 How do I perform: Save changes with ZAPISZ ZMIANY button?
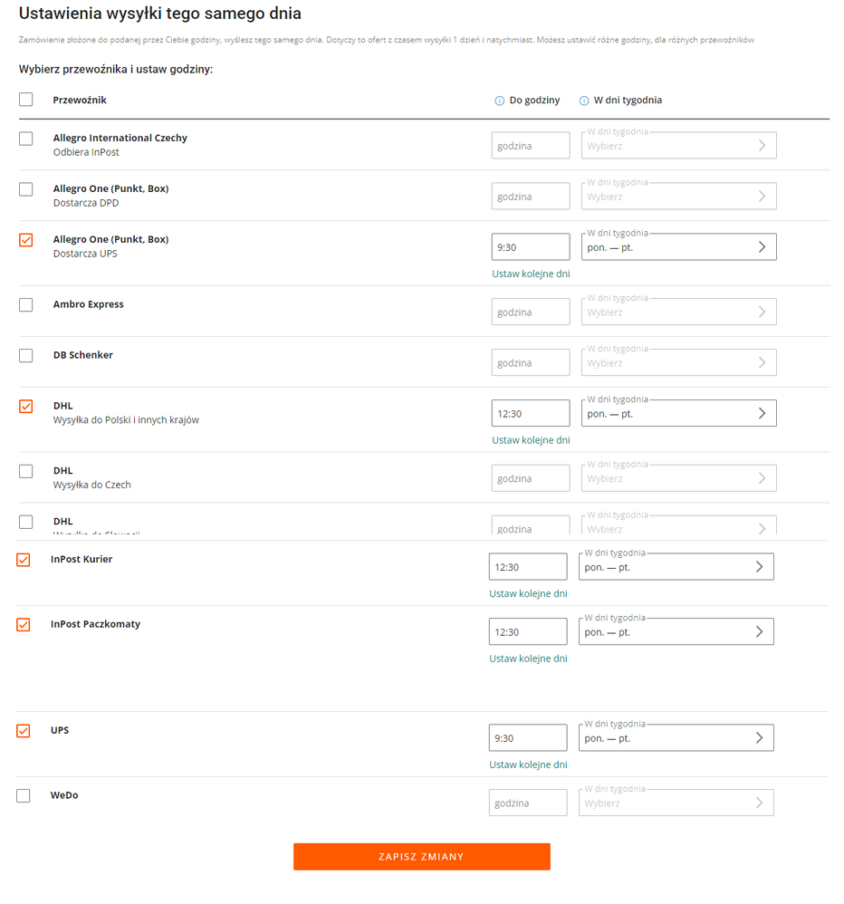pyautogui.click(x=421, y=856)
